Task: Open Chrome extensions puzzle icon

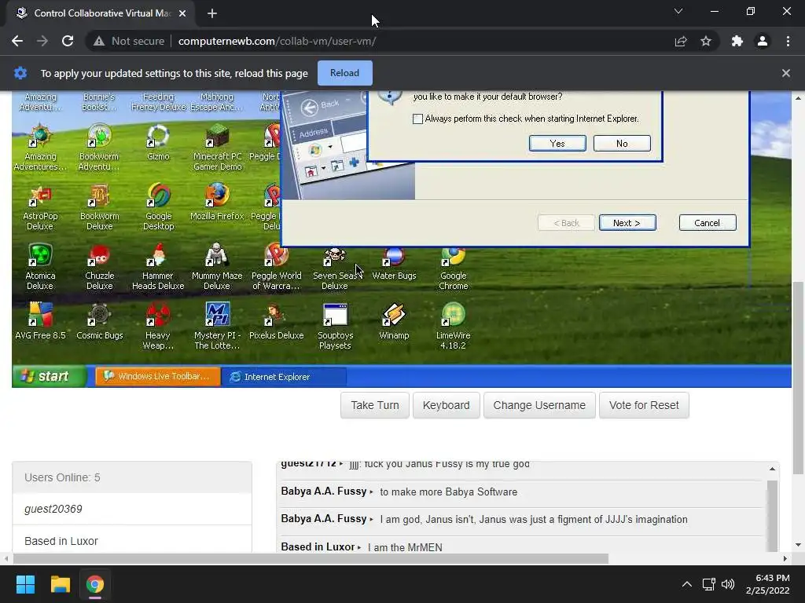Action: click(737, 41)
